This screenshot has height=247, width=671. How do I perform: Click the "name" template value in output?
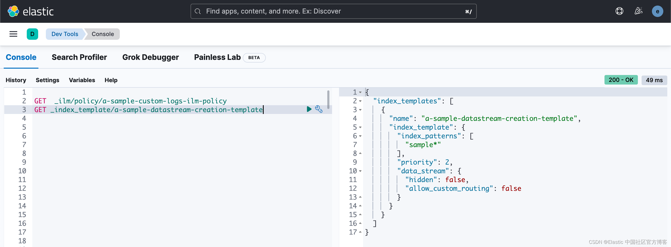click(x=499, y=118)
